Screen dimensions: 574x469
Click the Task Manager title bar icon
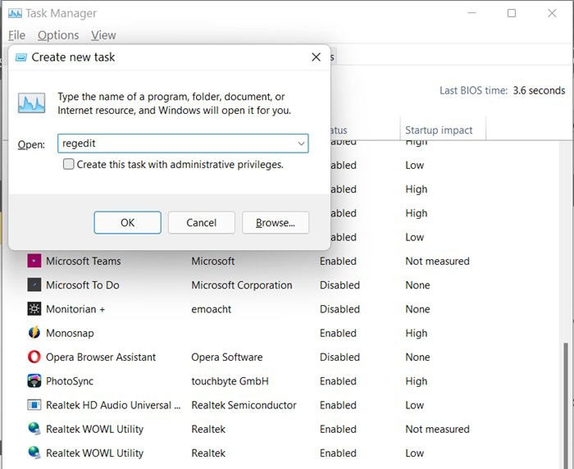[15, 14]
